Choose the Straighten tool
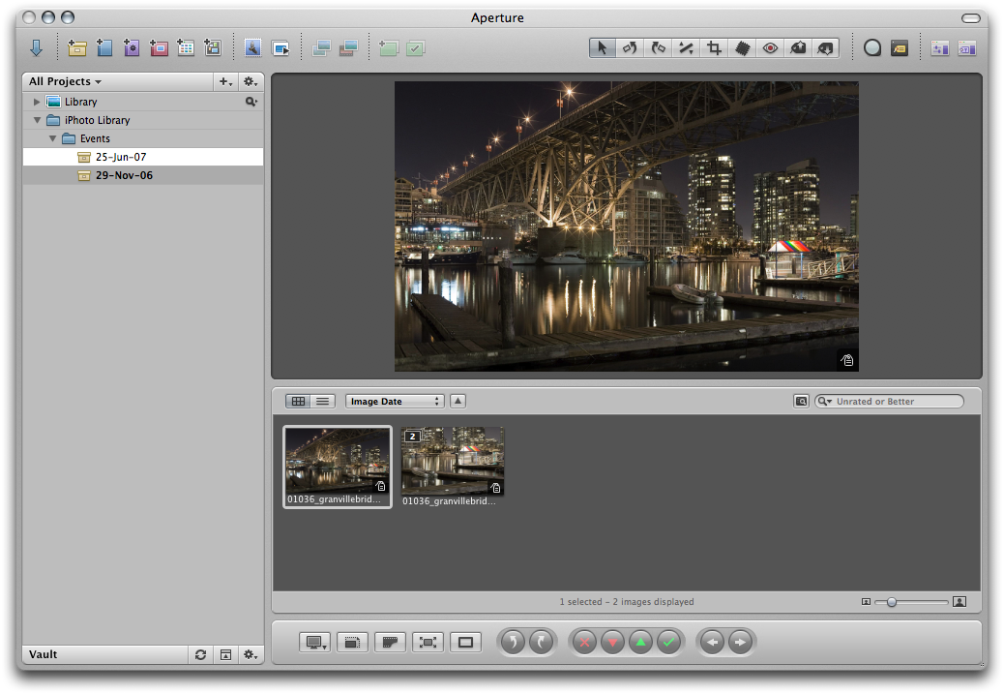Image resolution: width=1004 pixels, height=694 pixels. (x=686, y=47)
